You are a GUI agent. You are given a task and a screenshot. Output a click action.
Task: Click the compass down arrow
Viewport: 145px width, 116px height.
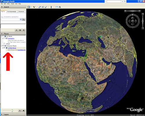tap(133, 24)
